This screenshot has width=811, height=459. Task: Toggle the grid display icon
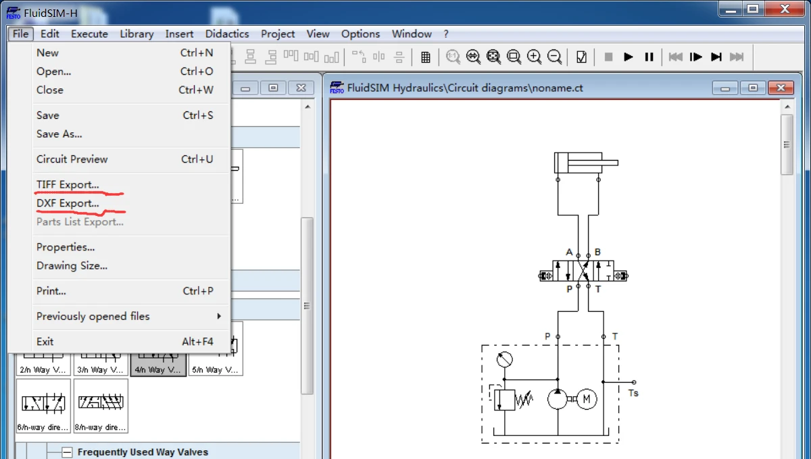[x=425, y=57]
